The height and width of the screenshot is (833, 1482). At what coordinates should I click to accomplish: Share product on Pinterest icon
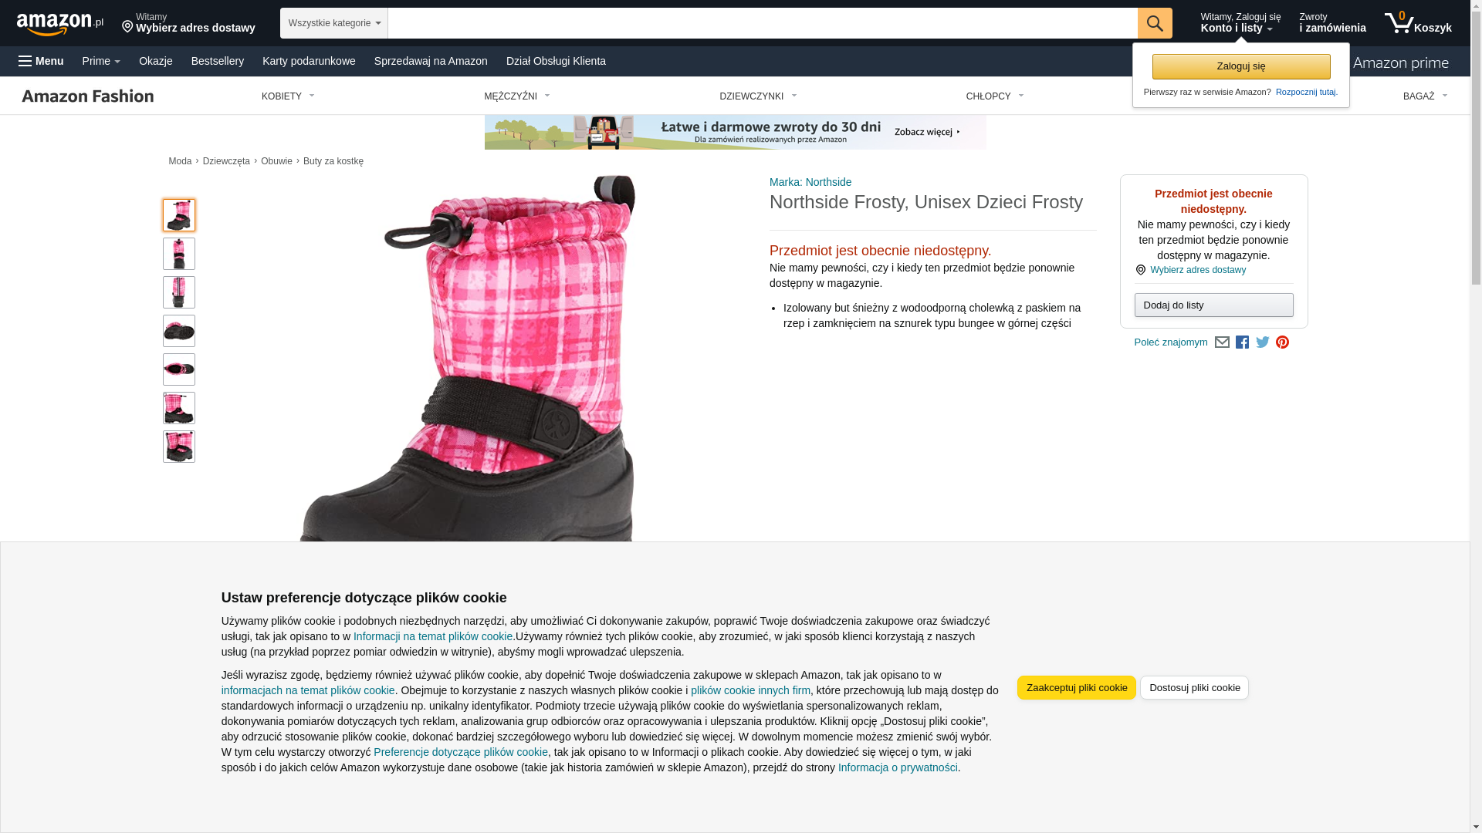point(1282,342)
